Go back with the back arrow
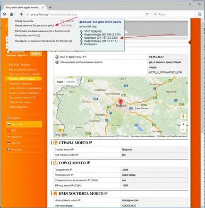This screenshot has width=205, height=208. coord(22,14)
